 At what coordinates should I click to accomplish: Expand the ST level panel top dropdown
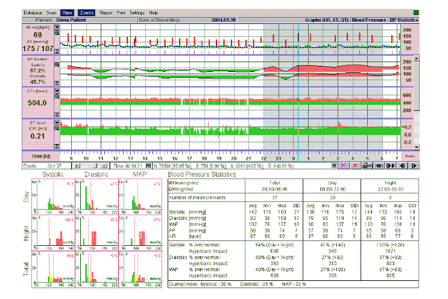click(57, 123)
